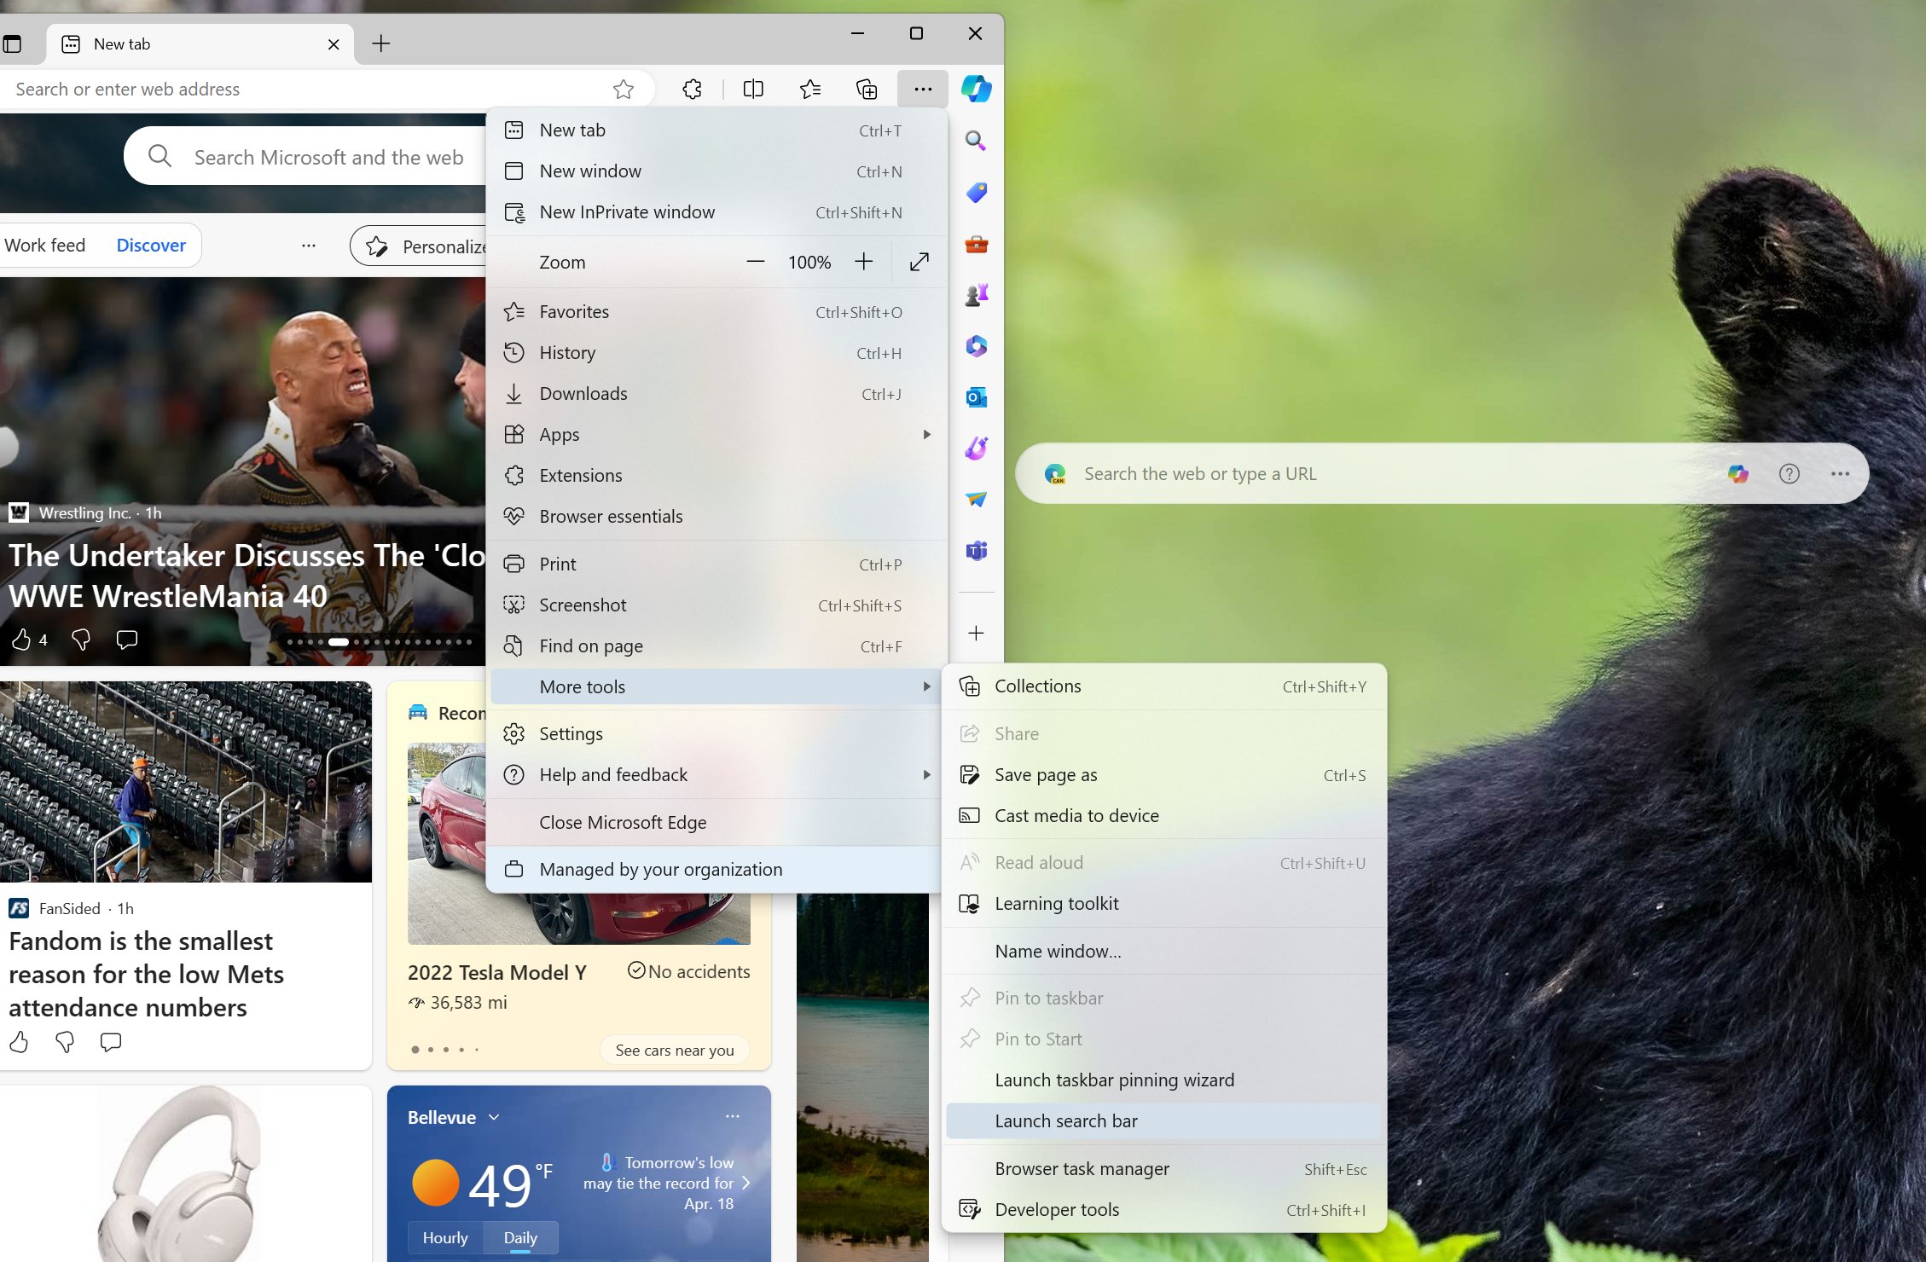
Task: Open a new tab with plus button
Action: (x=381, y=43)
